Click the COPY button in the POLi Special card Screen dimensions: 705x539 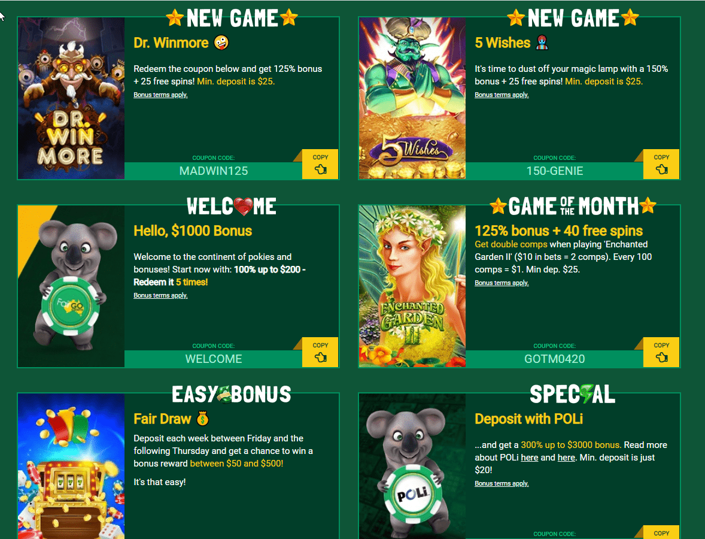(x=661, y=532)
